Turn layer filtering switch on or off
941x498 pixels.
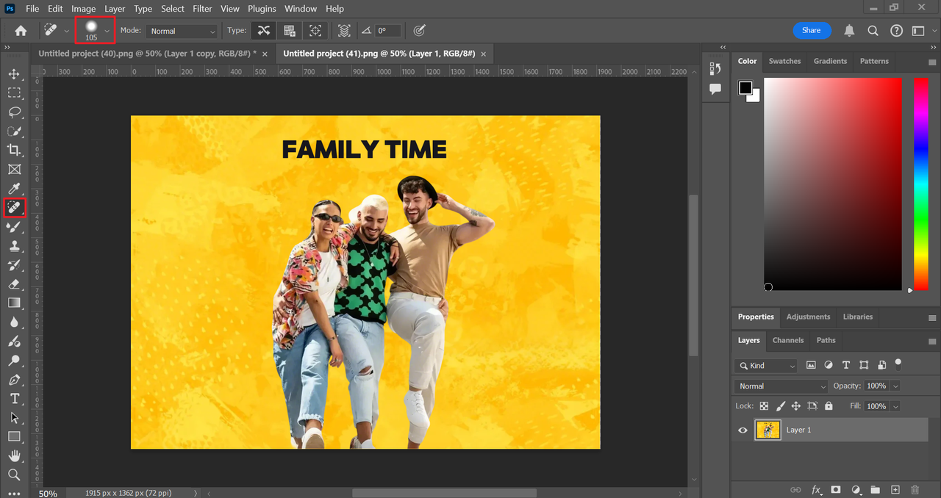point(898,363)
